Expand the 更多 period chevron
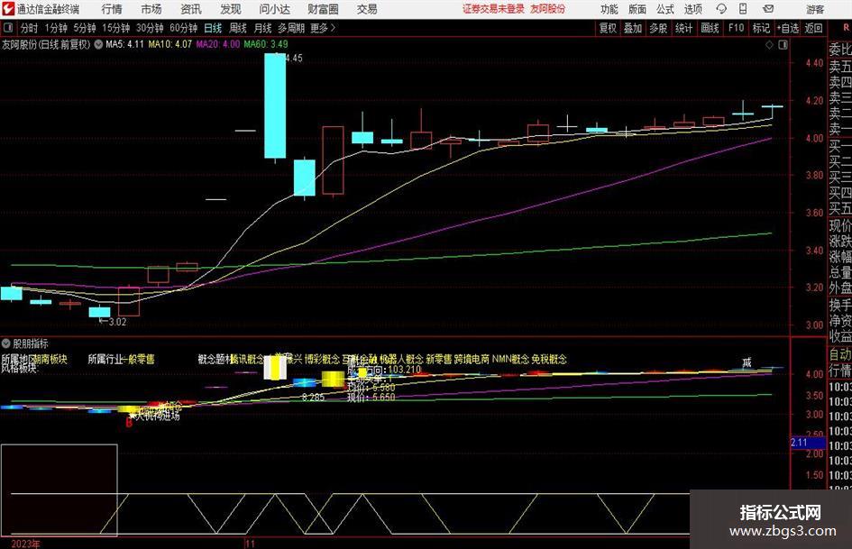The height and width of the screenshot is (549, 852). tap(333, 28)
